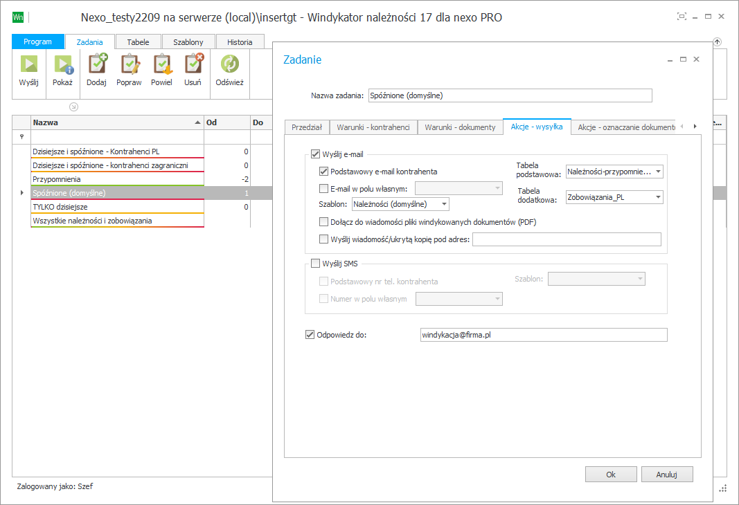Image resolution: width=739 pixels, height=505 pixels.
Task: Open the Program menu tab
Action: [x=37, y=42]
